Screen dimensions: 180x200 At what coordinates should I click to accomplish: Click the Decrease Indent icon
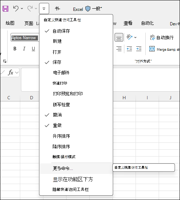click(129, 49)
